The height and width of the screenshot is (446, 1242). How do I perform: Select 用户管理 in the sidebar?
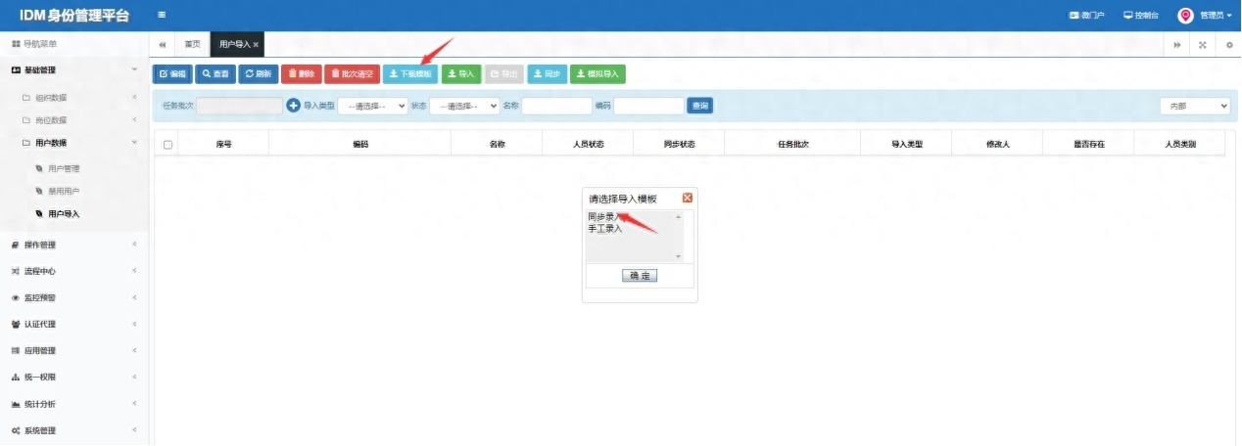point(64,168)
